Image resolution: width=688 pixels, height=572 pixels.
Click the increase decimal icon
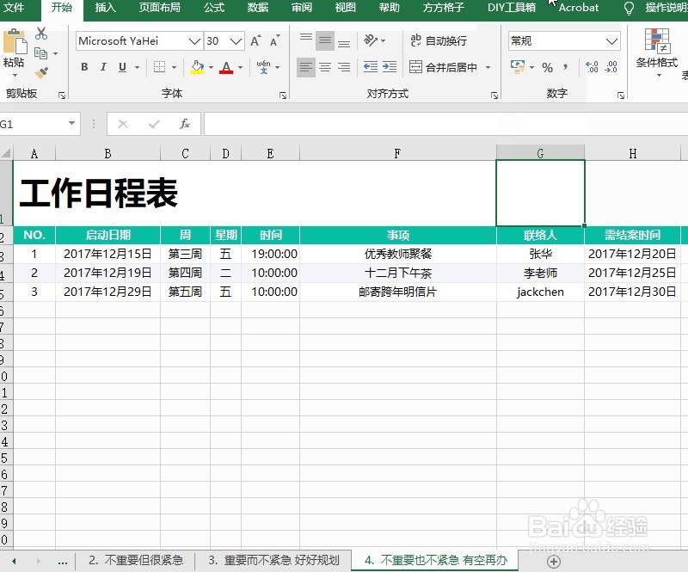click(x=592, y=66)
